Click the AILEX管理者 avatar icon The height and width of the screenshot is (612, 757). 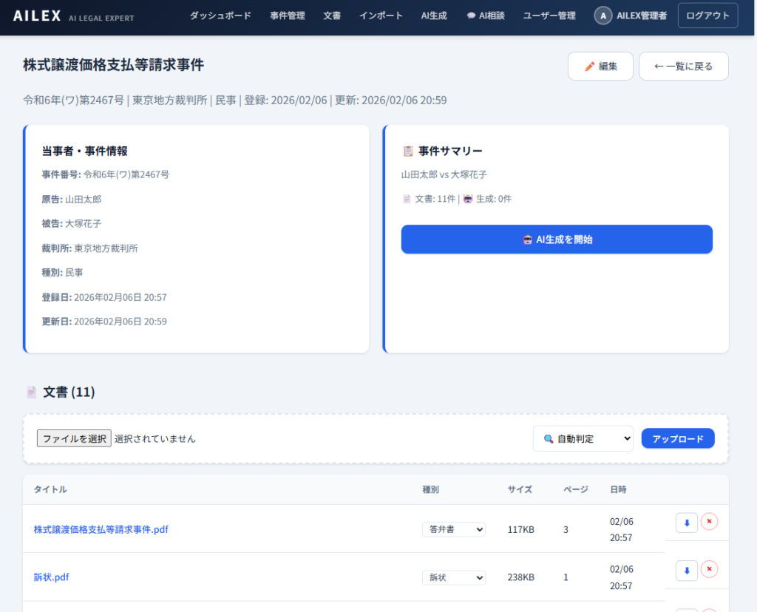point(603,16)
